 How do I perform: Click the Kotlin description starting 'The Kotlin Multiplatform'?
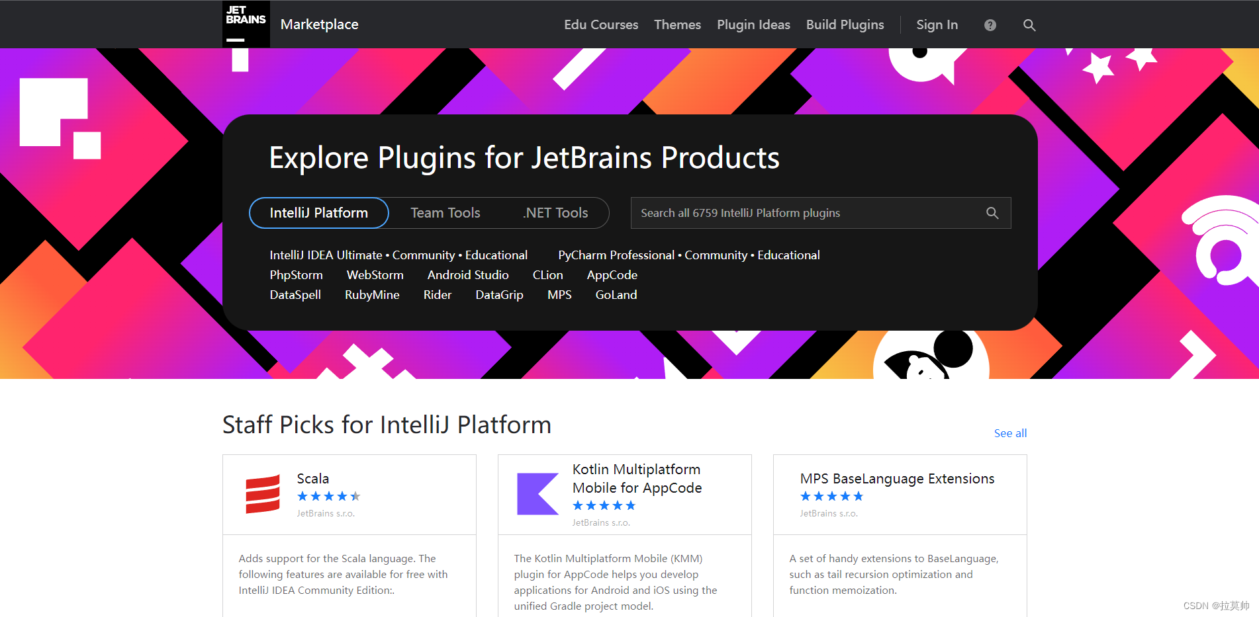(616, 582)
